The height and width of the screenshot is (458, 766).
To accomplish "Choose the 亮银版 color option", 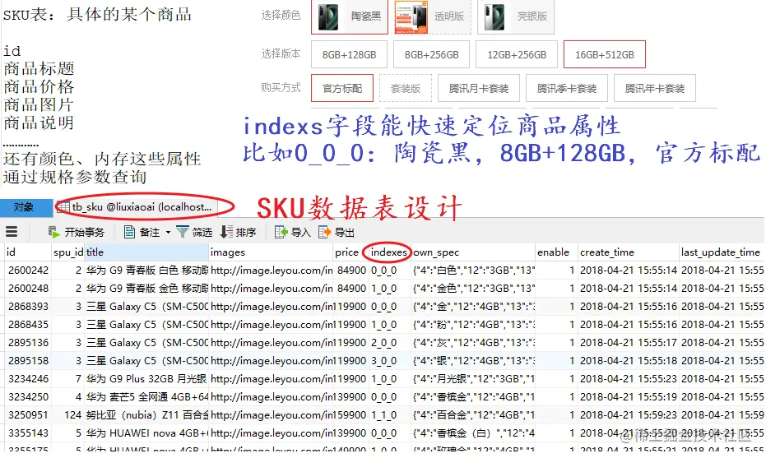I will pos(515,16).
